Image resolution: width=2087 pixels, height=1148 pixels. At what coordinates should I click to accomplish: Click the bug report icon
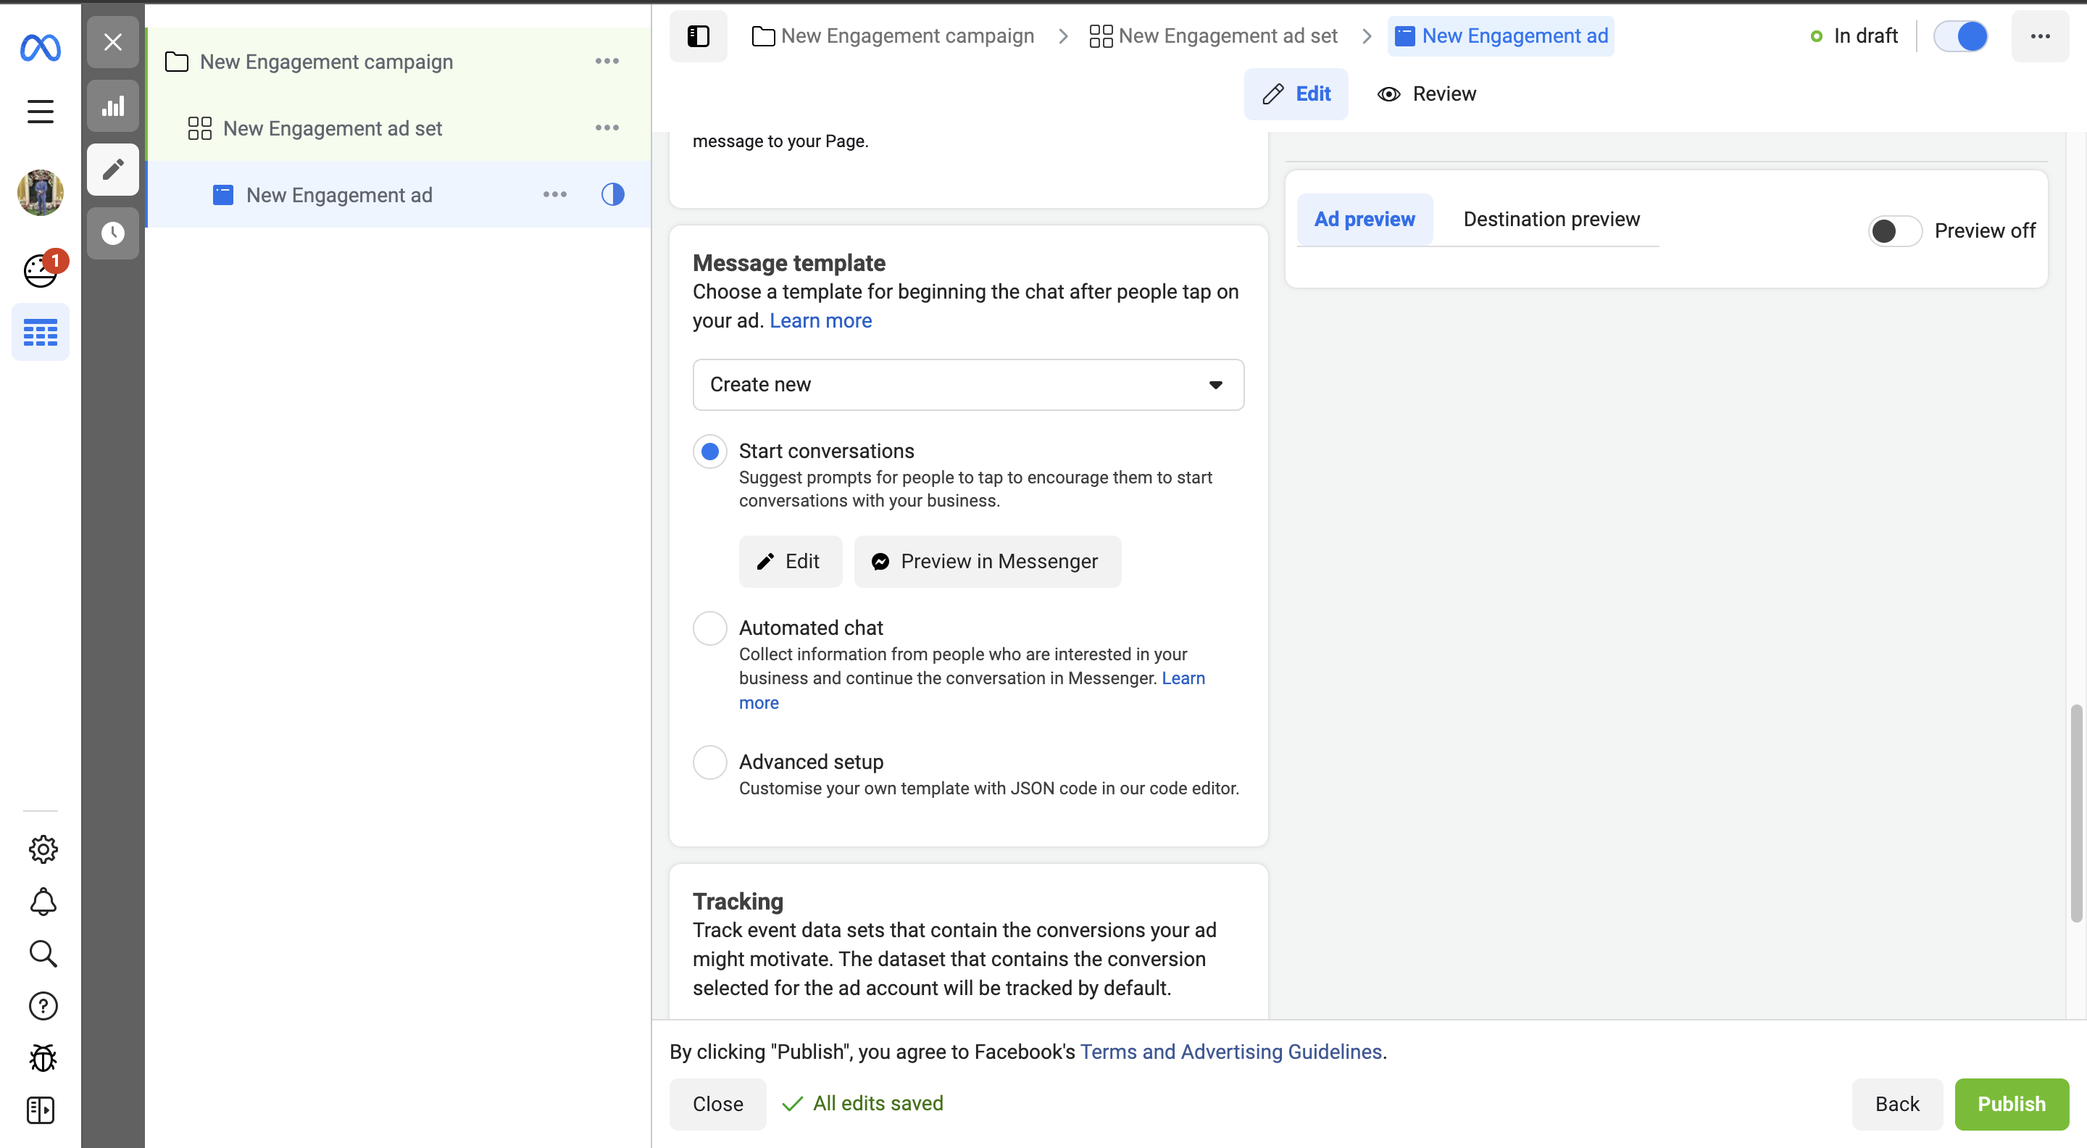point(42,1057)
